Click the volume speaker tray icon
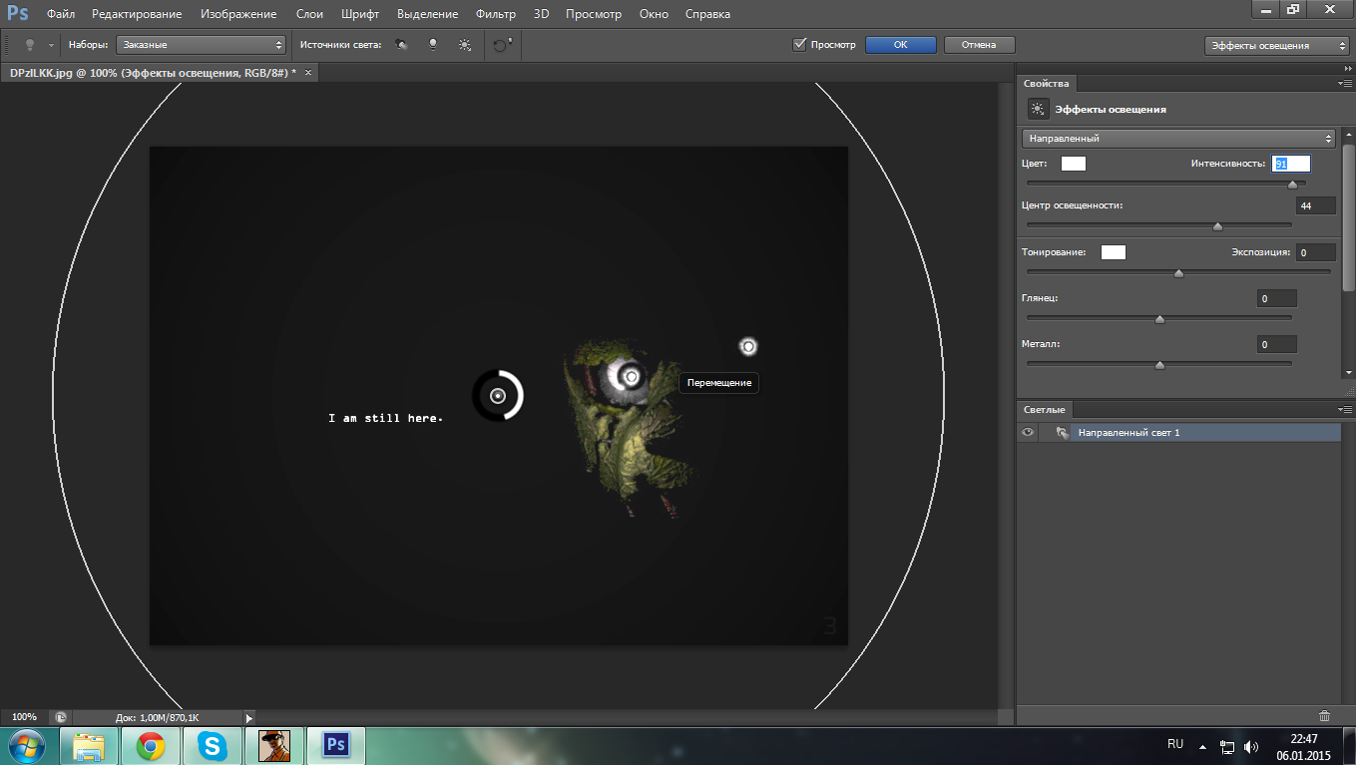Image resolution: width=1356 pixels, height=765 pixels. pos(1251,746)
